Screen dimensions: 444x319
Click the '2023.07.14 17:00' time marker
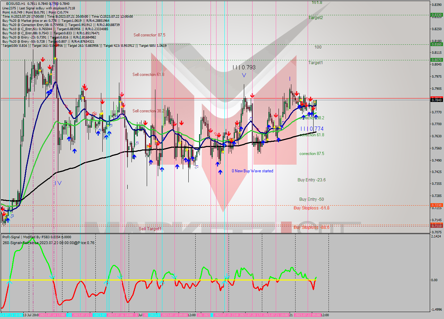(x=52, y=315)
